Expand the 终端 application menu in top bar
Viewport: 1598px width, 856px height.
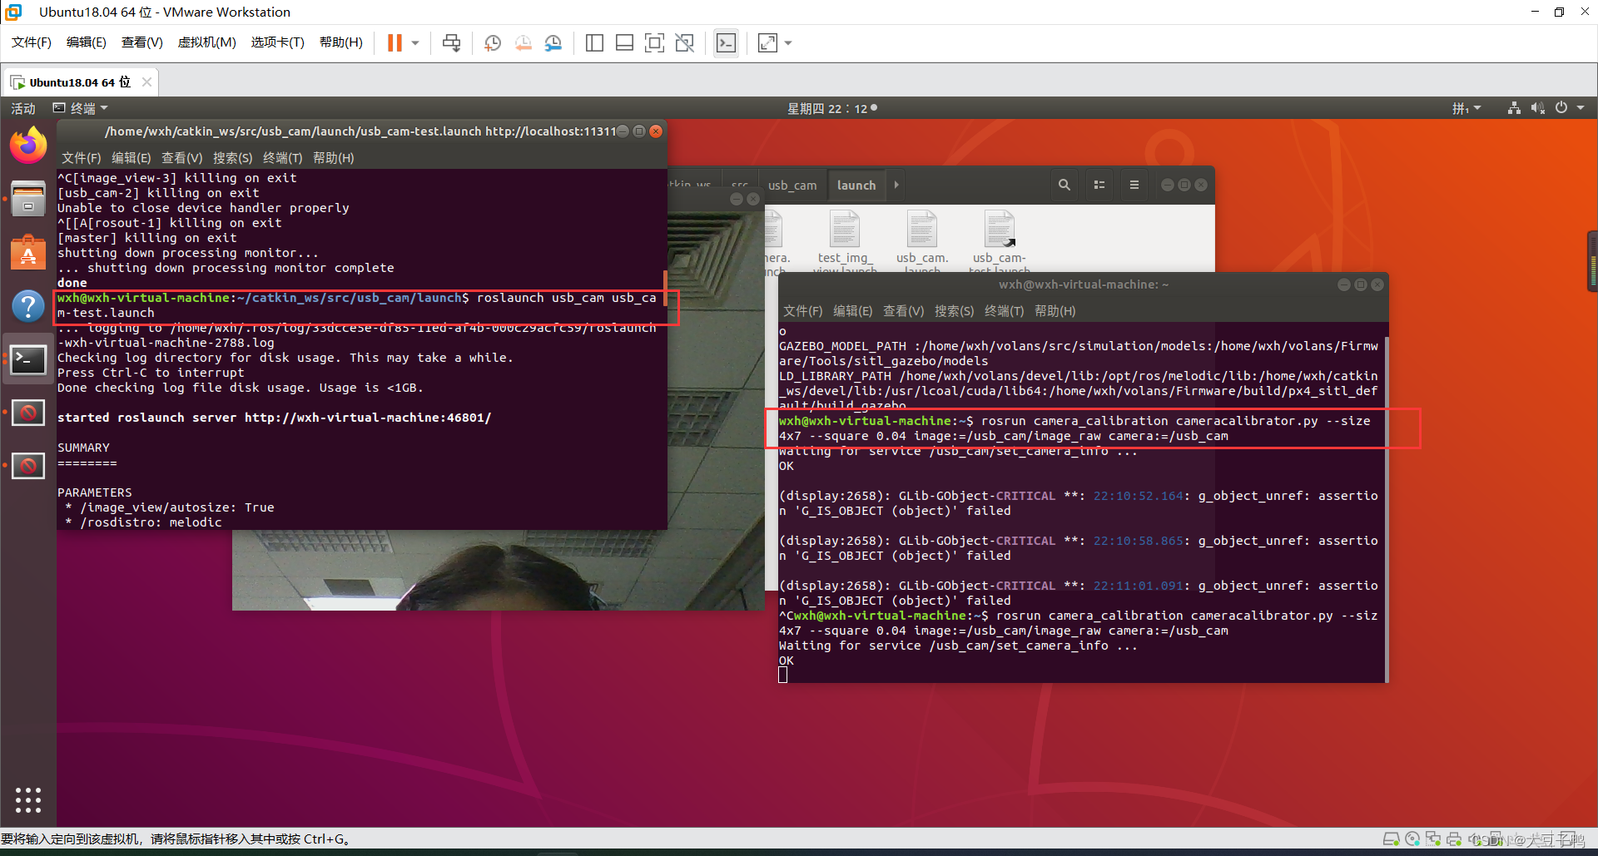click(x=81, y=108)
